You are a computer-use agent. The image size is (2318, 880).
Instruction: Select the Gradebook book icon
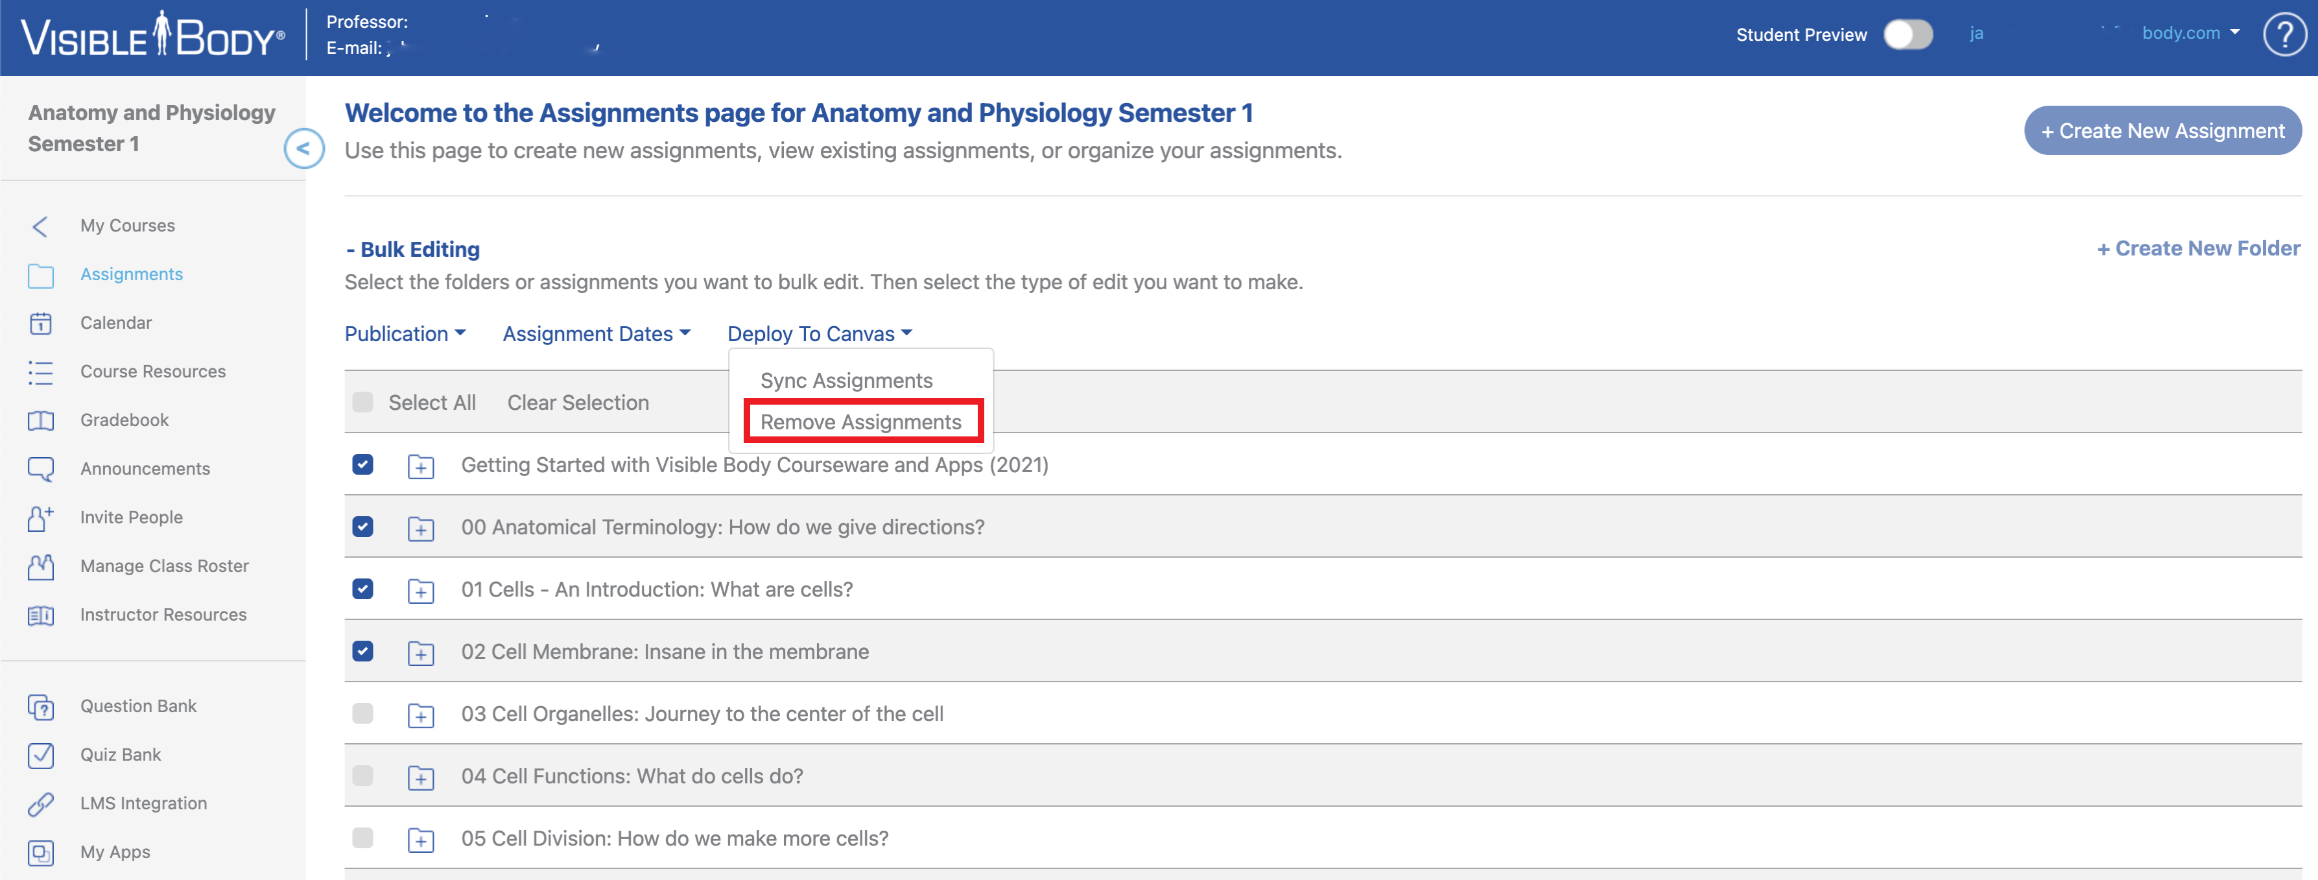(x=40, y=420)
